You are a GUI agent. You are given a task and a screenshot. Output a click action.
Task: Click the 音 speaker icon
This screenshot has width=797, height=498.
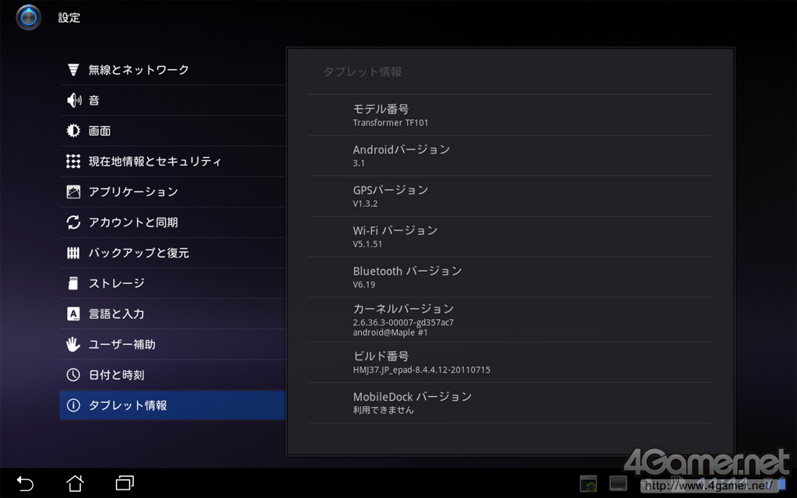tap(74, 100)
